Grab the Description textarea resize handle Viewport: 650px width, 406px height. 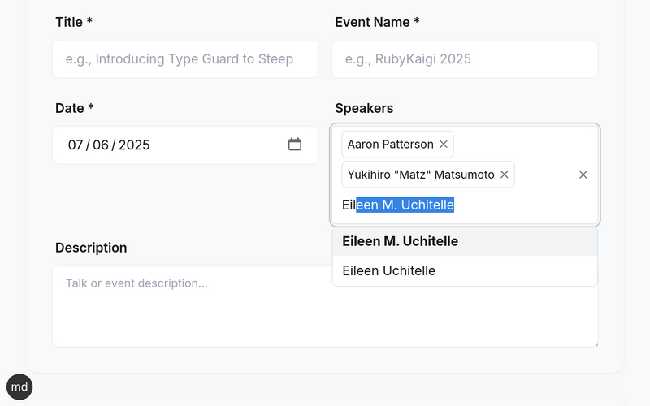[594, 343]
